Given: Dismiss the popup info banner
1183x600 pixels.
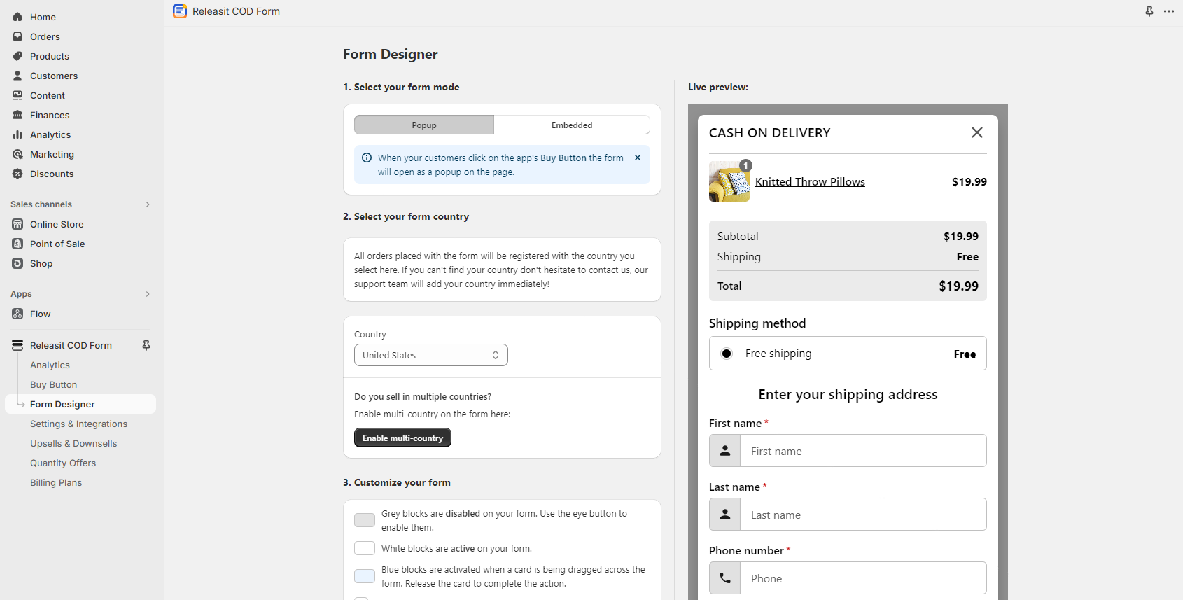Looking at the screenshot, I should point(638,158).
